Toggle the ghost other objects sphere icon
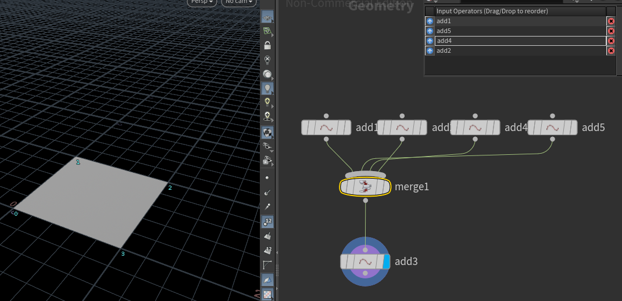Image resolution: width=622 pixels, height=301 pixels. [267, 74]
